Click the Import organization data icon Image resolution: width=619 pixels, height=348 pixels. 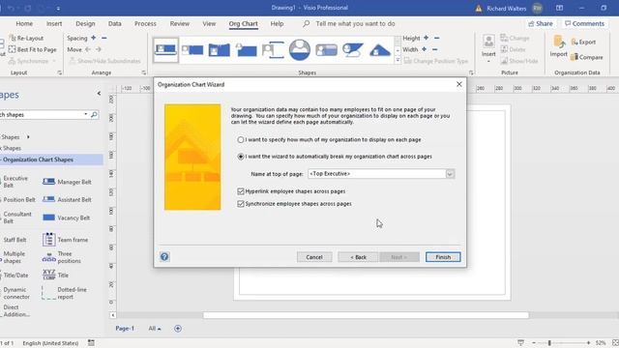coord(559,42)
